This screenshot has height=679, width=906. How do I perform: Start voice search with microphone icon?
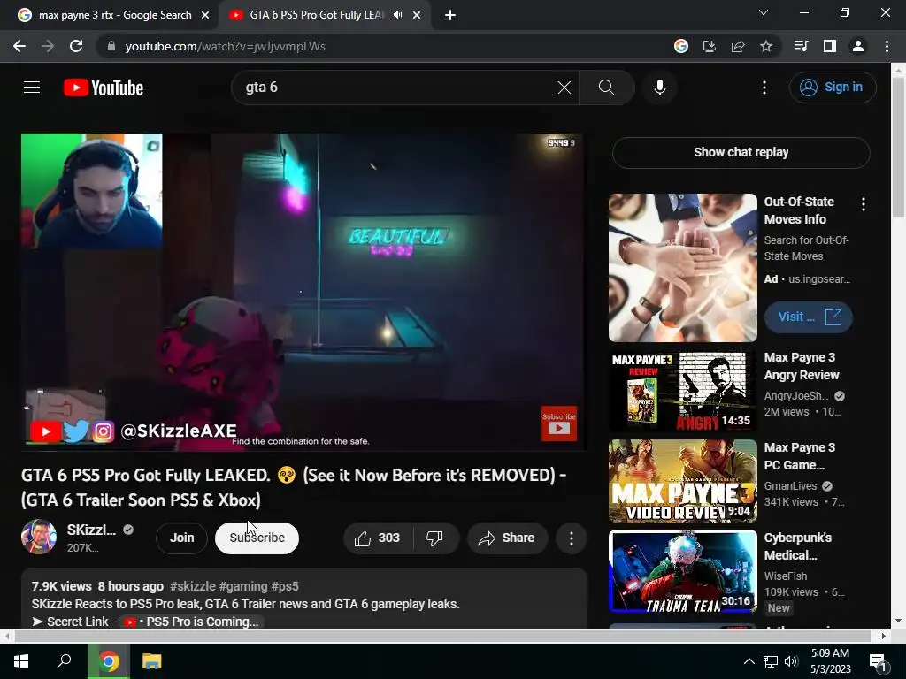659,88
